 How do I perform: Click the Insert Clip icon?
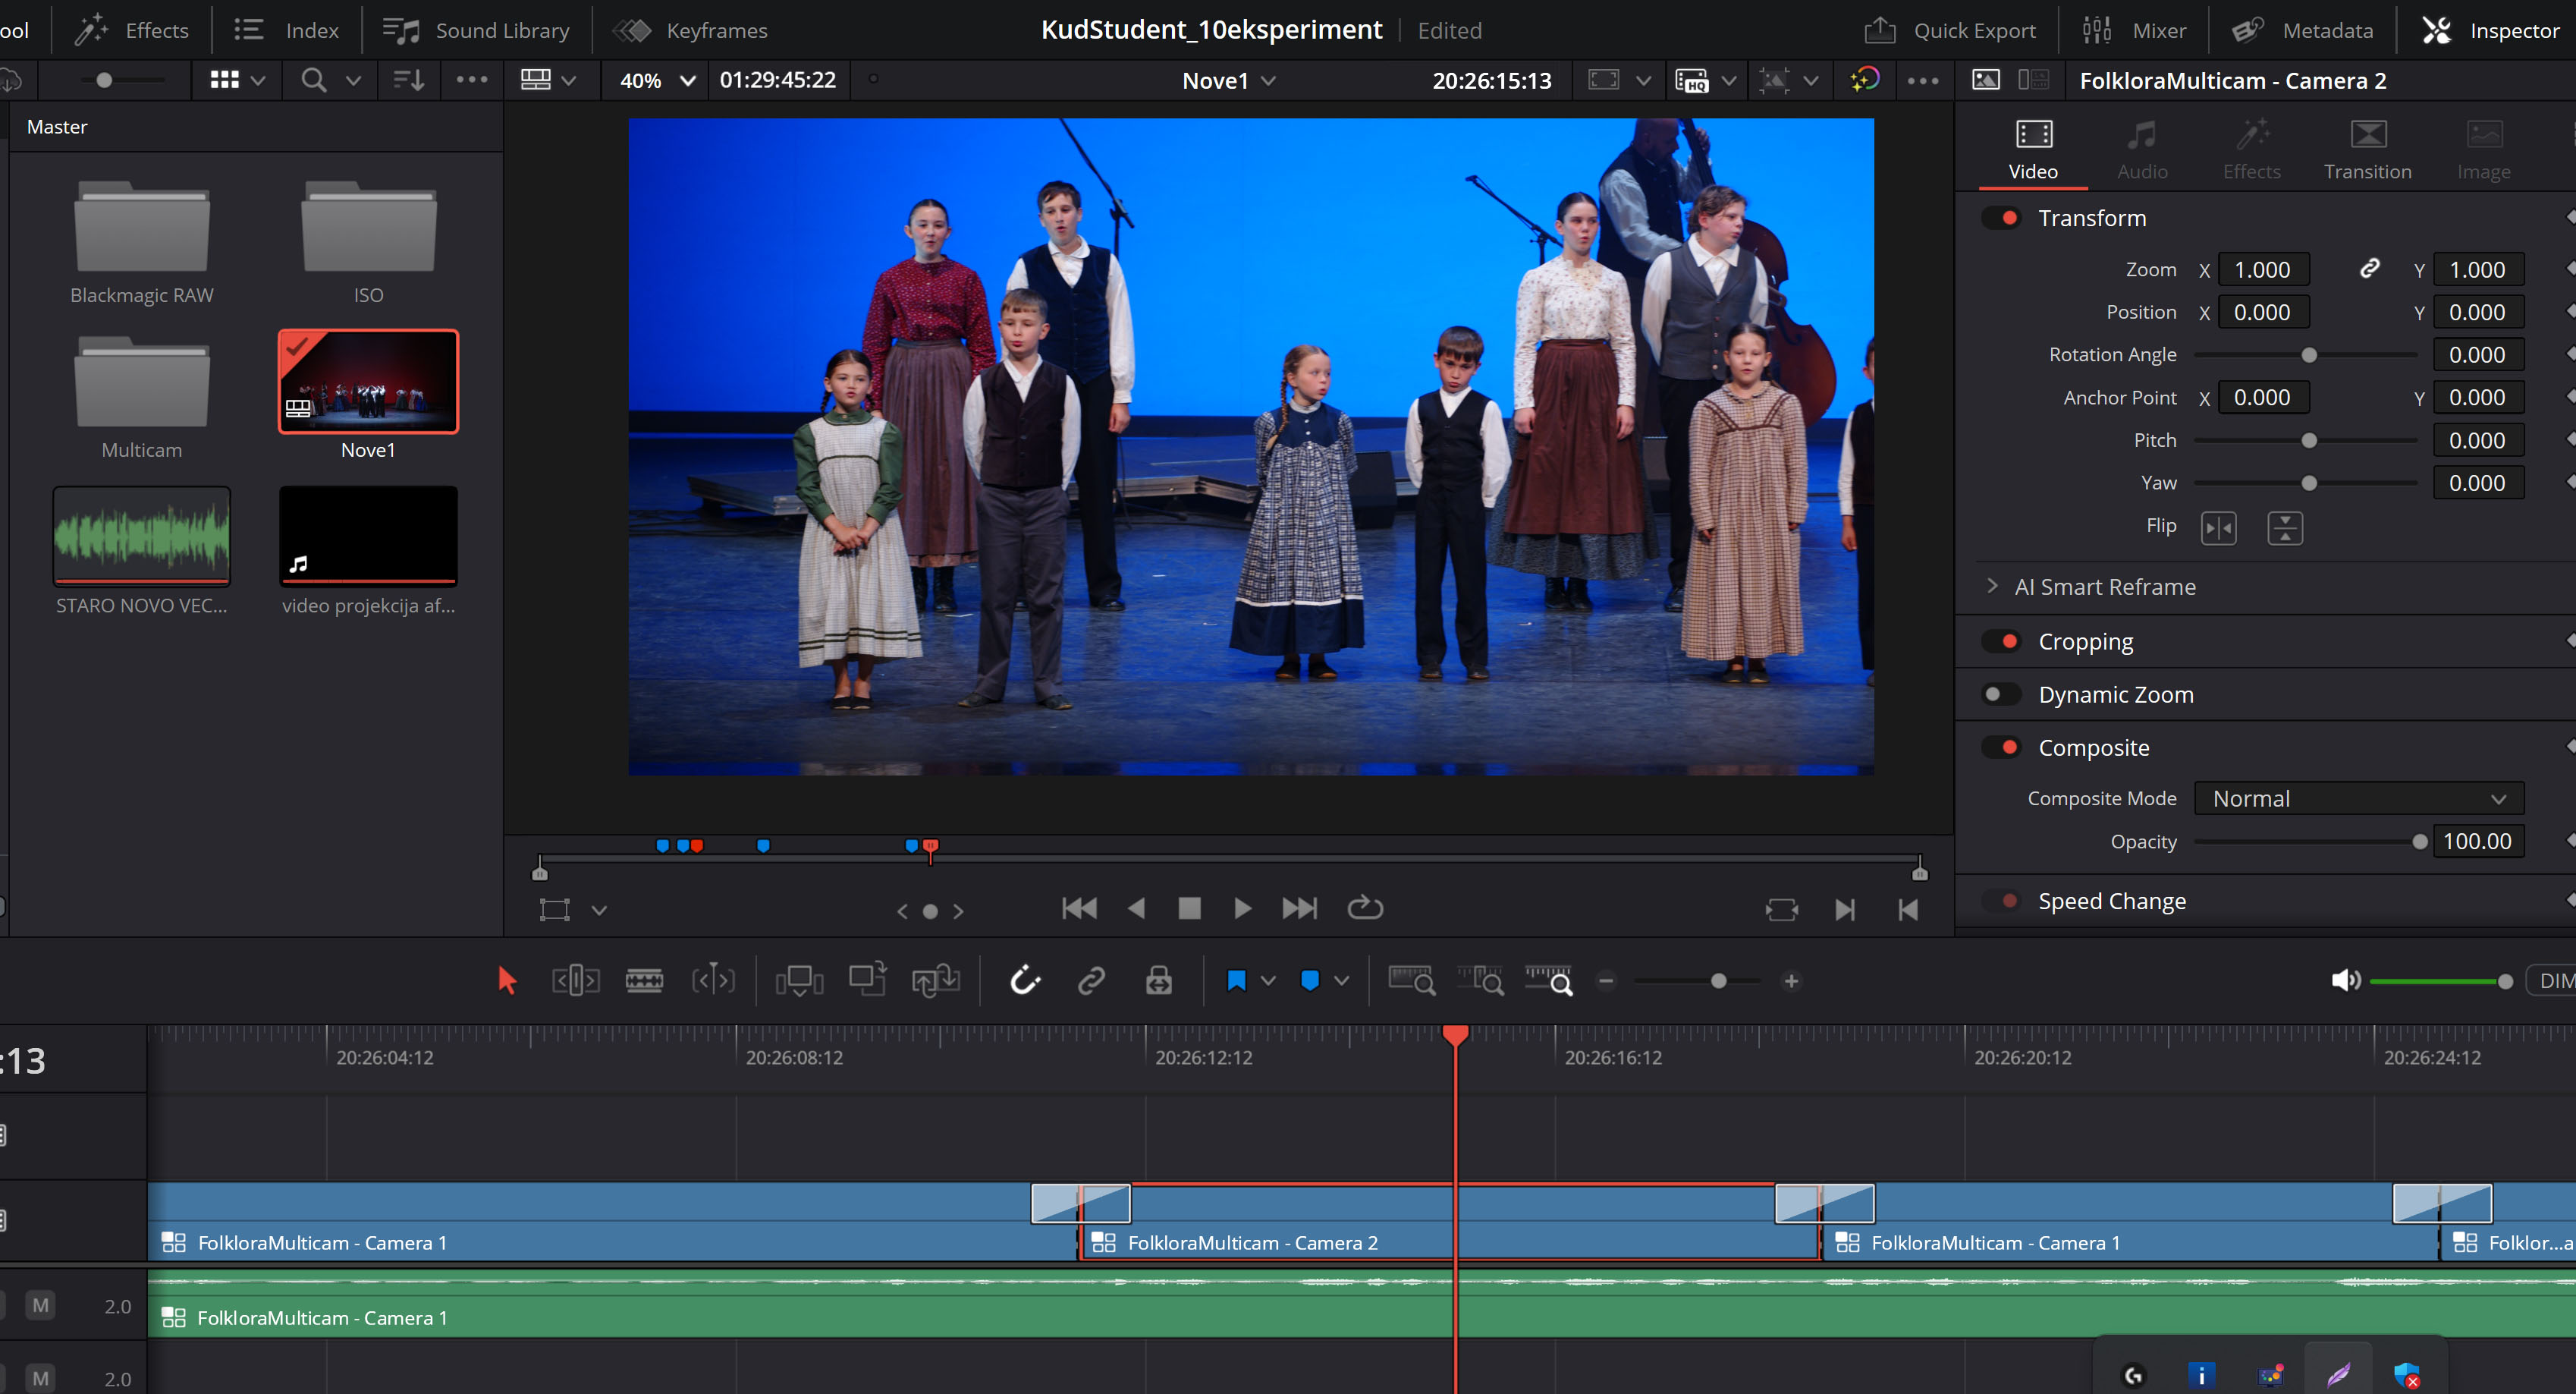(x=799, y=980)
